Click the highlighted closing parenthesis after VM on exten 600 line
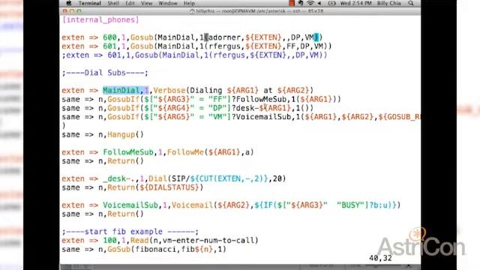The height and width of the screenshot is (270, 480). (x=316, y=37)
